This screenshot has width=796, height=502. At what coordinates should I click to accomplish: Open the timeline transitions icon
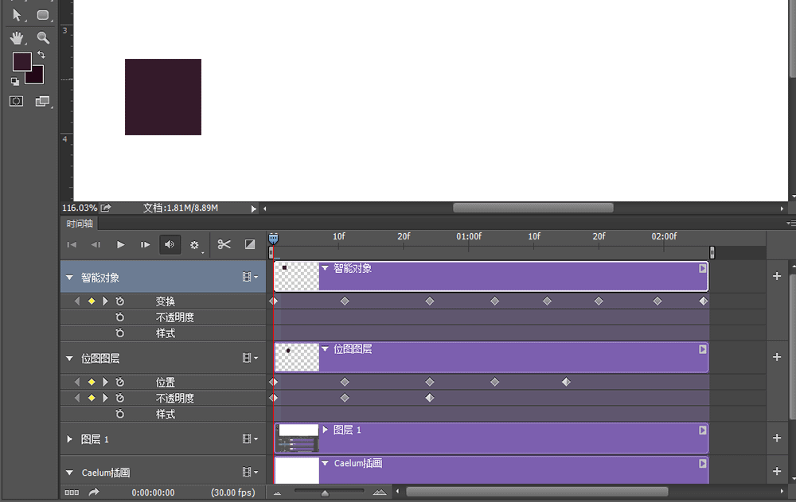[x=249, y=244]
